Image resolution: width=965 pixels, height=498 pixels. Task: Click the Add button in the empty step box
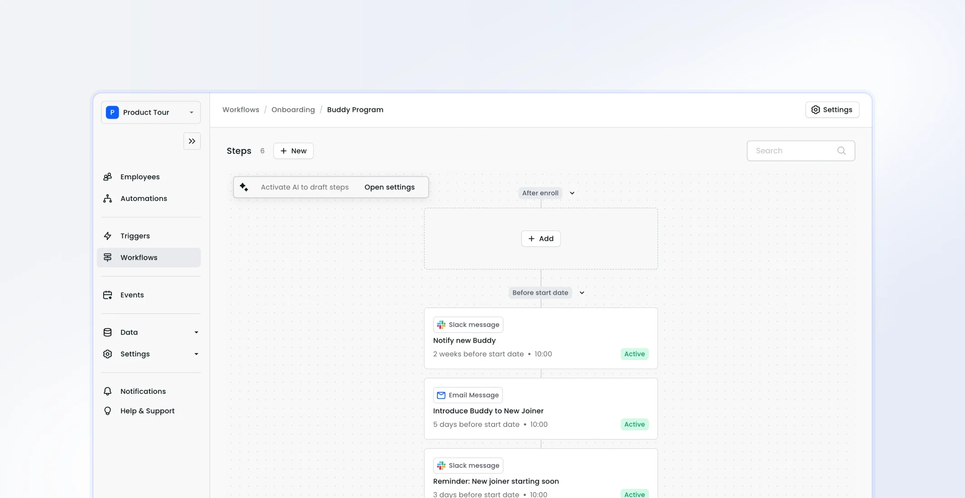pyautogui.click(x=541, y=239)
